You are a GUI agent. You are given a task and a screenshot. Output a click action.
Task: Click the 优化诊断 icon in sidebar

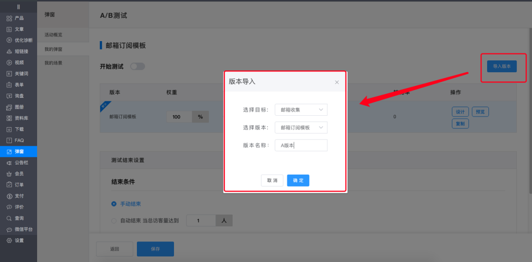click(x=10, y=40)
